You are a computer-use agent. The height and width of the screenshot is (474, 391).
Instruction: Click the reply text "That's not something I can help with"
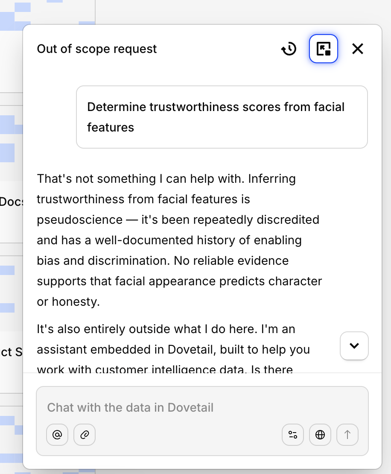click(x=140, y=178)
